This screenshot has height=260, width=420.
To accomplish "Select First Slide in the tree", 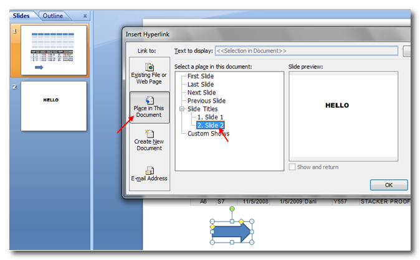I will tap(200, 77).
